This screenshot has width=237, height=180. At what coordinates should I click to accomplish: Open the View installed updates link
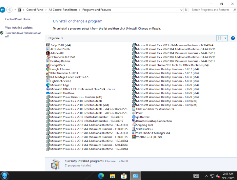19,28
